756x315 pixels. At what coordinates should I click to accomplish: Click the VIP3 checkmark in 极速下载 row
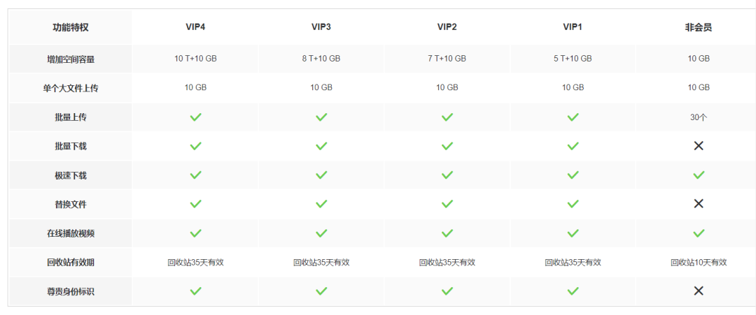point(321,175)
